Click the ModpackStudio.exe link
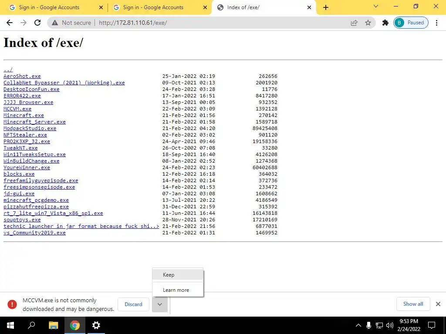 click(30, 128)
